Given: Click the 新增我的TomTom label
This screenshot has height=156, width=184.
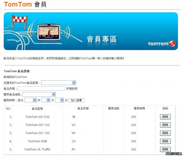Looking at the screenshot, I should coord(15,77).
